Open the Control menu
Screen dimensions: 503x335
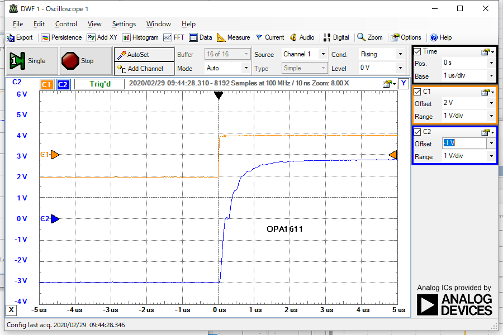(x=66, y=24)
